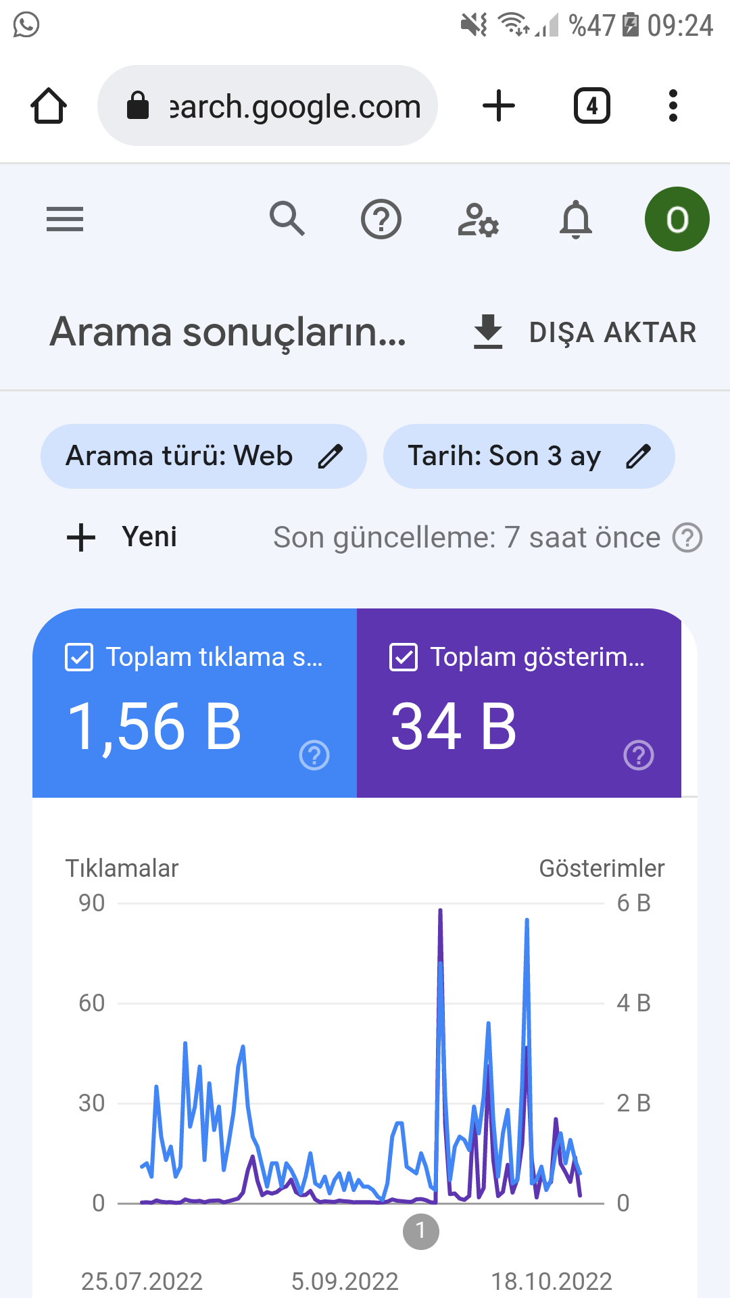Open user and permissions settings icon
Screen dimensions: 730x1298
(479, 219)
